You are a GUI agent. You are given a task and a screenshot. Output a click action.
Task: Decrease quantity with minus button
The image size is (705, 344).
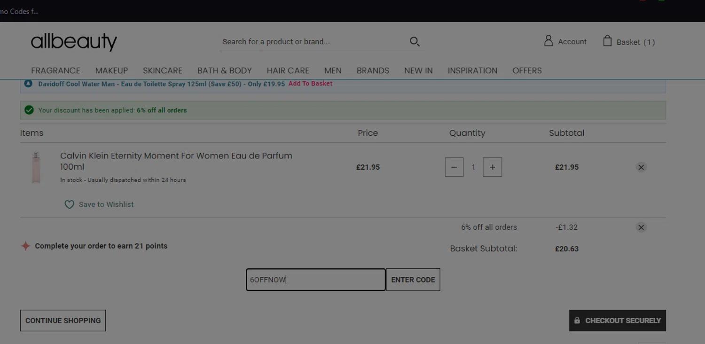click(454, 167)
